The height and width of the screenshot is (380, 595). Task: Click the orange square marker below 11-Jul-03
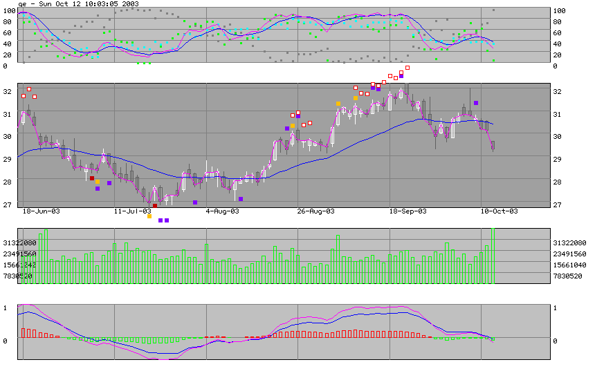tap(149, 216)
